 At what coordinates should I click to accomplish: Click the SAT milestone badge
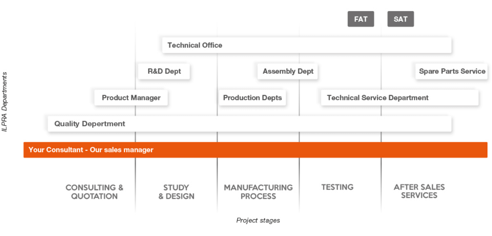click(400, 19)
